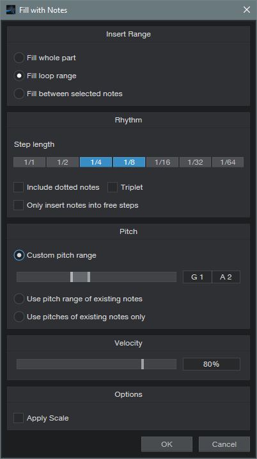Screen dimensions: 257x459
Task: Enable the 1/16 step length button
Action: [x=162, y=162]
